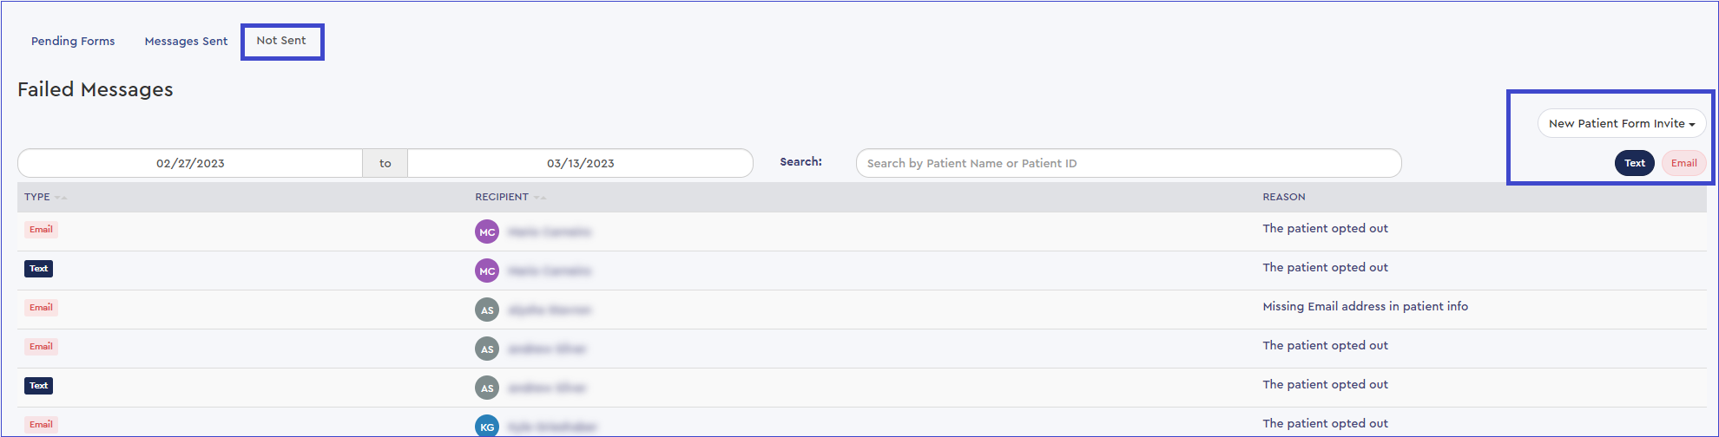Click the MC avatar in the second row
Viewport: 1719px width, 437px height.
[487, 271]
